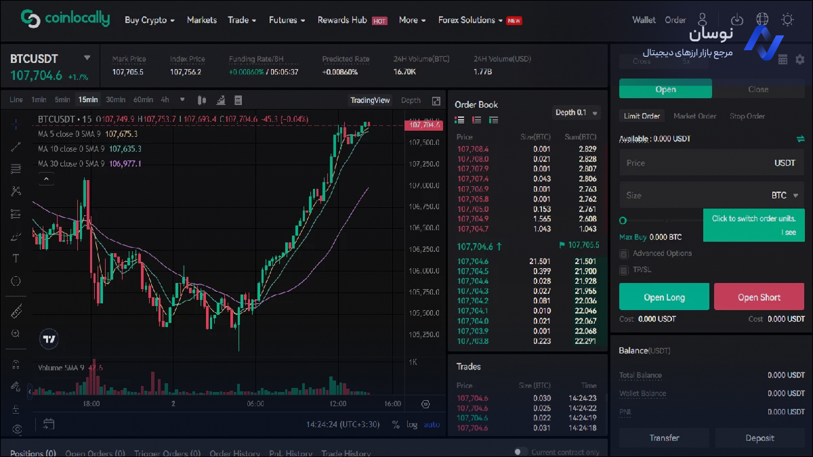
Task: Expand the BTCUSDT pair selector arrow
Action: tap(87, 58)
